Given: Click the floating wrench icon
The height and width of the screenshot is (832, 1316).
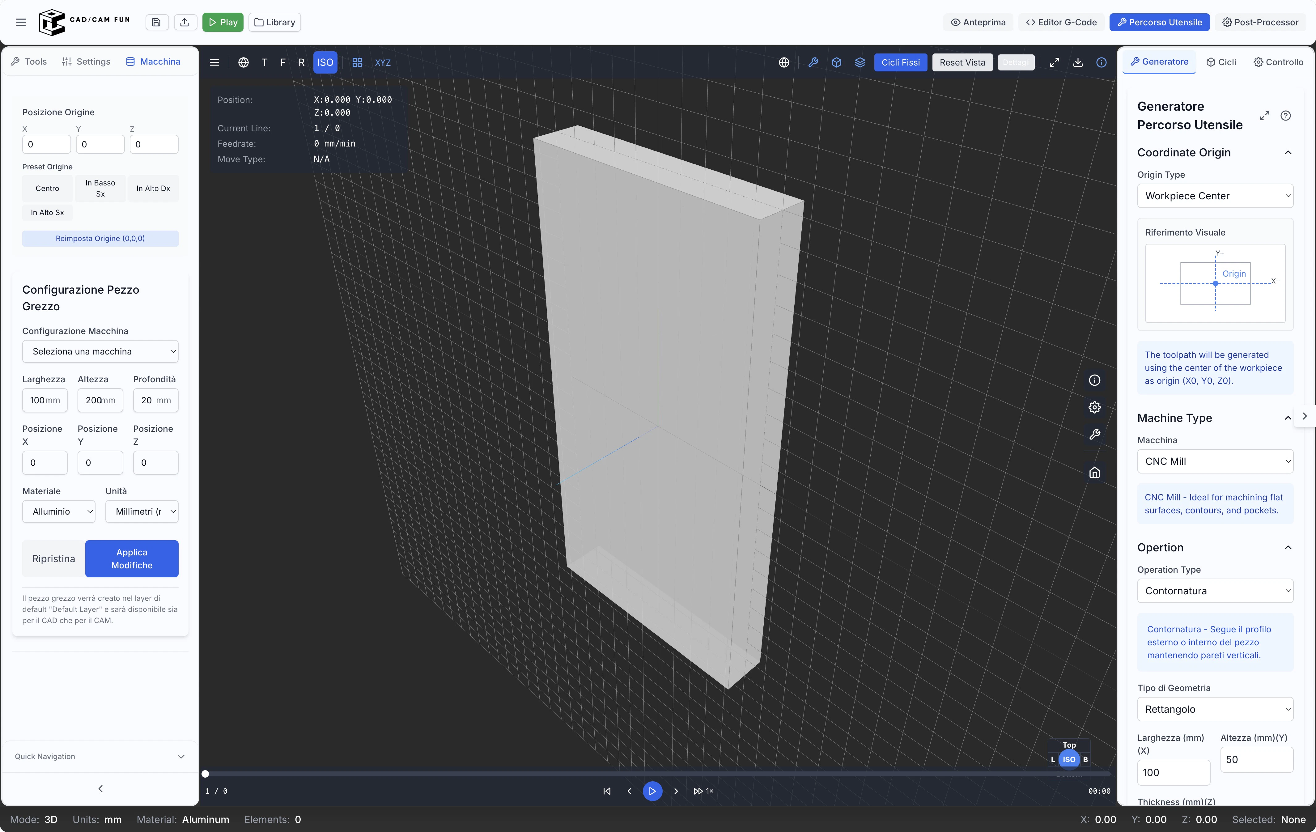Looking at the screenshot, I should click(x=1094, y=435).
